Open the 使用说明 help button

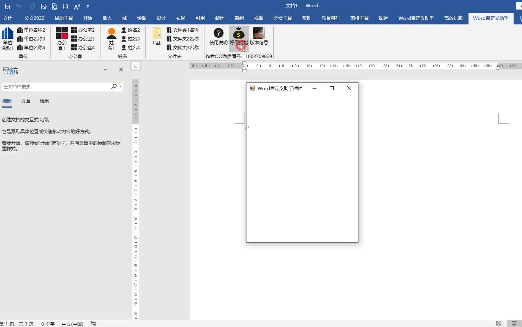tap(218, 36)
